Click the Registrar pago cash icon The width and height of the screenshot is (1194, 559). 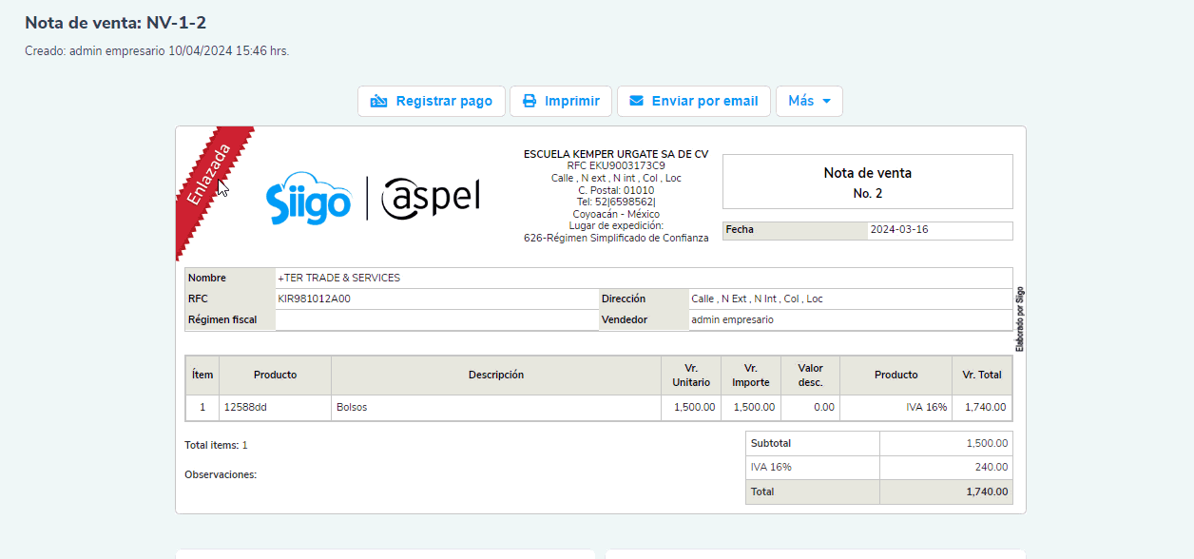tap(378, 102)
